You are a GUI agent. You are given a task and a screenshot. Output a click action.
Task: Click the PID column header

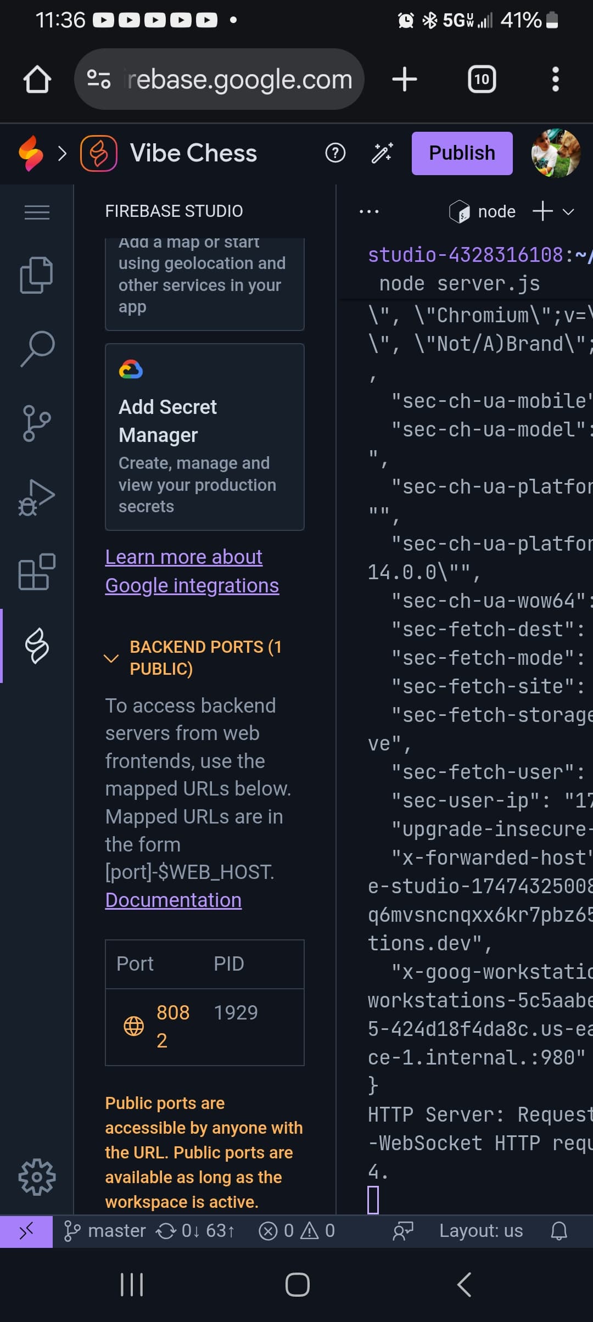tap(229, 964)
